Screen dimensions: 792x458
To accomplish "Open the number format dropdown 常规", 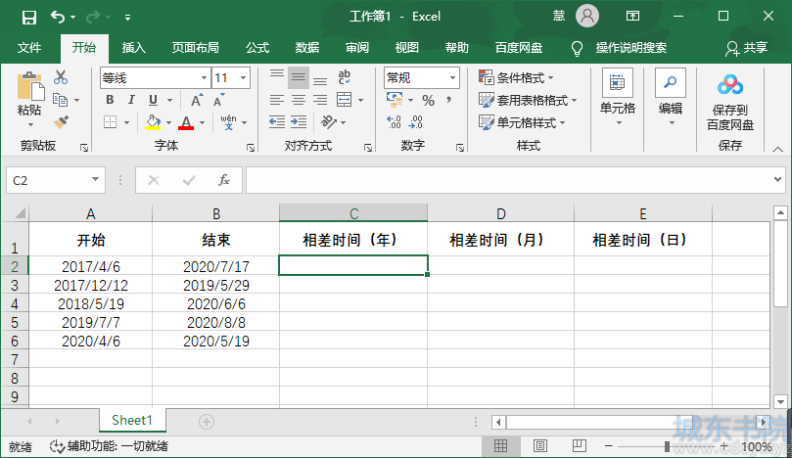I will tap(452, 77).
